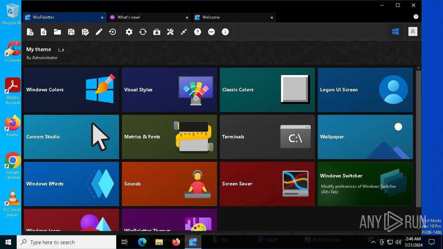The height and width of the screenshot is (249, 443).
Task: Select the VLC media player desktop shortcut
Action: tap(12, 203)
